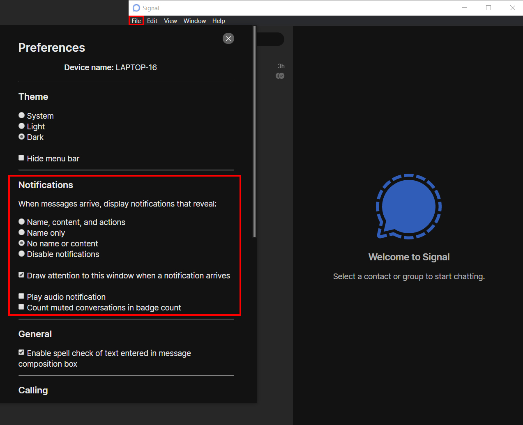Screen dimensions: 523x425
Task: Choose No name or content option
Action: tap(21, 243)
